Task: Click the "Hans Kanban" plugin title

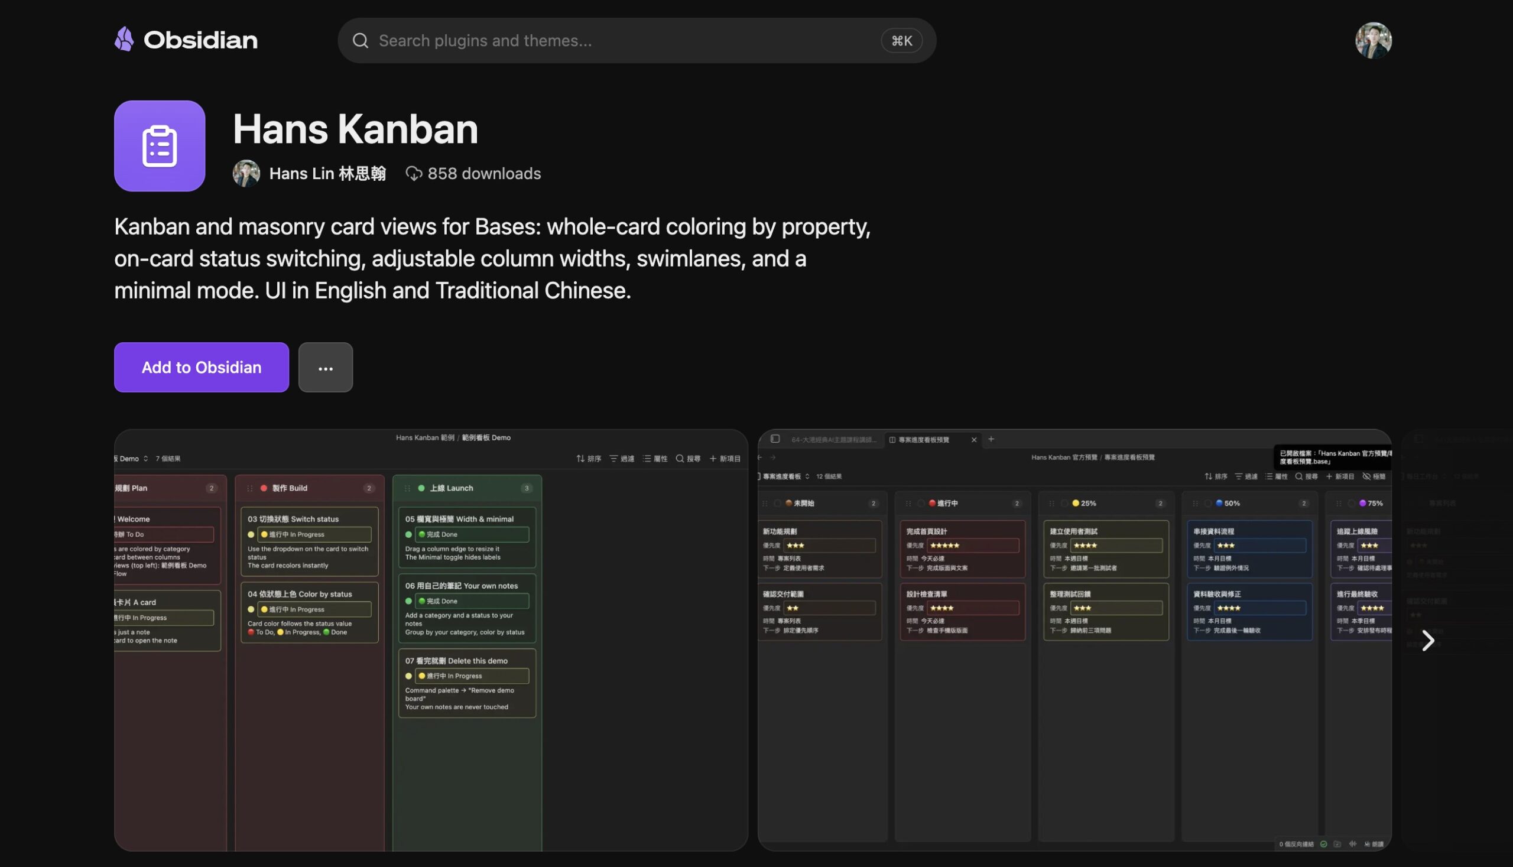Action: [x=355, y=129]
